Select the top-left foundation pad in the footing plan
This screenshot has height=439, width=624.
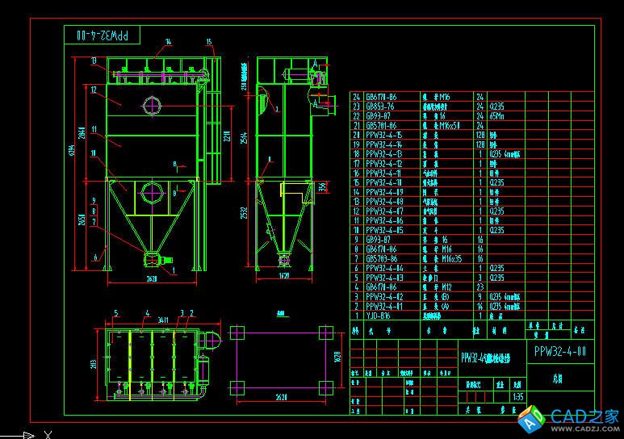click(x=237, y=332)
